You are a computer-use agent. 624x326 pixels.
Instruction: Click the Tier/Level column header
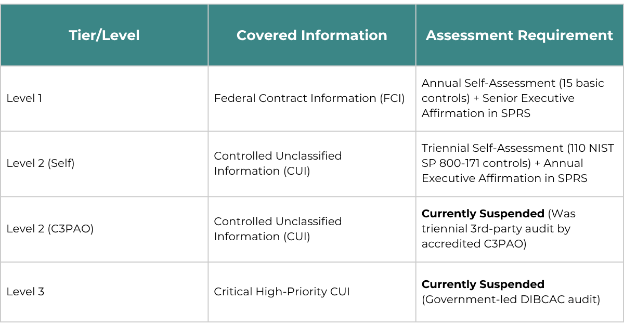coord(104,35)
